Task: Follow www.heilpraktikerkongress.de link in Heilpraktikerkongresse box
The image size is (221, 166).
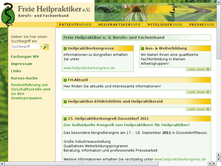Action: (x=89, y=68)
